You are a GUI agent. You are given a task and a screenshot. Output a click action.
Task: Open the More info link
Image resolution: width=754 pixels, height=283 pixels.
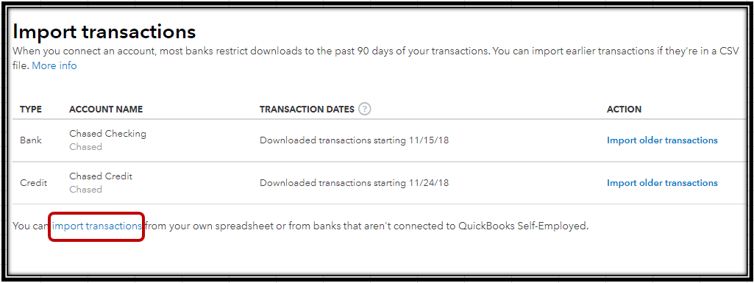click(x=54, y=66)
